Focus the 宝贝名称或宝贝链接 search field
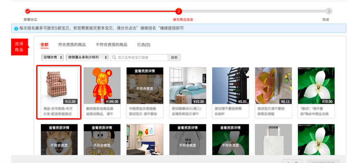The height and width of the screenshot is (163, 353). coord(139,58)
